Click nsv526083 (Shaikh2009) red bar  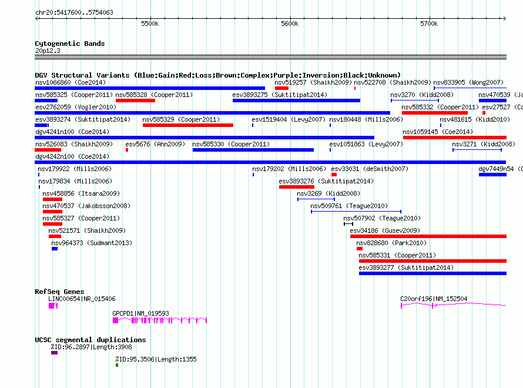point(48,150)
